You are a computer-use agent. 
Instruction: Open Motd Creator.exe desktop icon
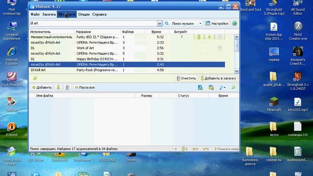[298, 31]
